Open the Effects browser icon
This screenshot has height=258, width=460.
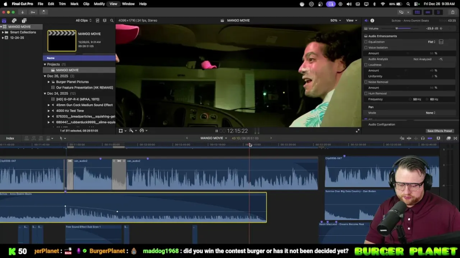tap(448, 138)
